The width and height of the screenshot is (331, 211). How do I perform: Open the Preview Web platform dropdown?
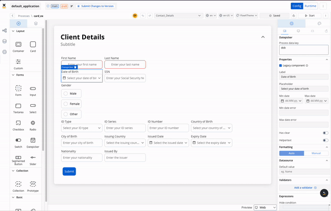click(265, 207)
